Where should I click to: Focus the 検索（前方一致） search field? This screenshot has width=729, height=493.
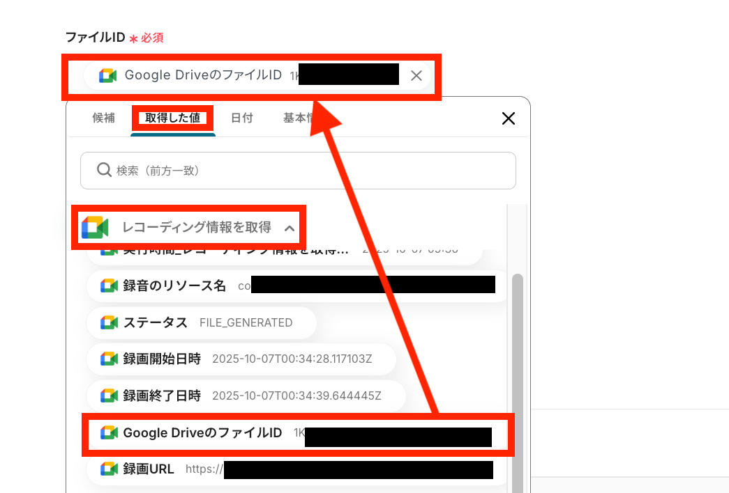click(x=298, y=171)
